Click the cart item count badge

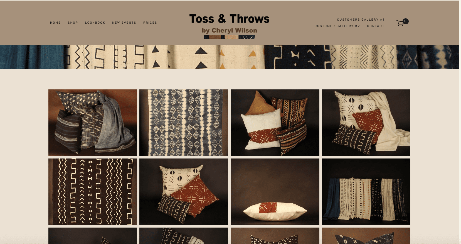[x=406, y=21]
